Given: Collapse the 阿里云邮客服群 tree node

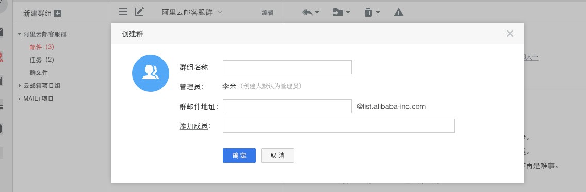Looking at the screenshot, I should (19, 34).
